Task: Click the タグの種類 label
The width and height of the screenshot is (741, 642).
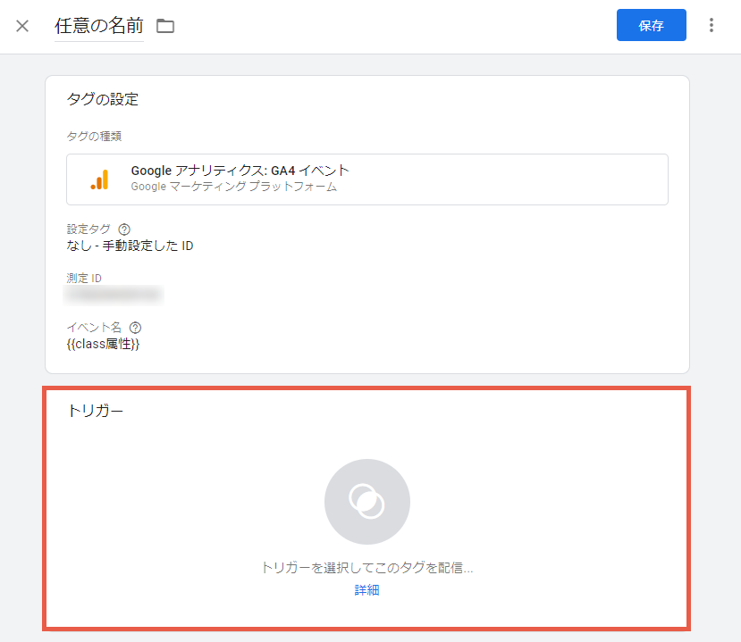Action: [94, 137]
